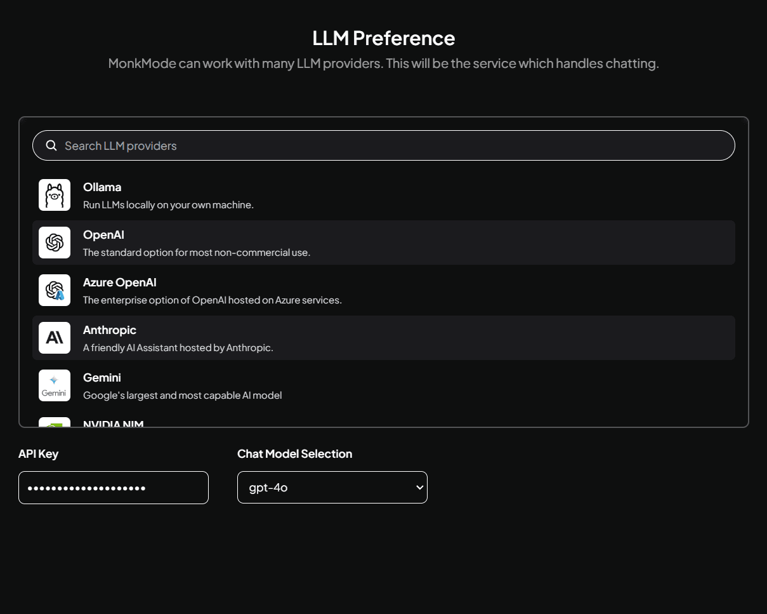Select the Anthropic provider title
Viewport: 767px width, 614px height.
[x=110, y=330]
